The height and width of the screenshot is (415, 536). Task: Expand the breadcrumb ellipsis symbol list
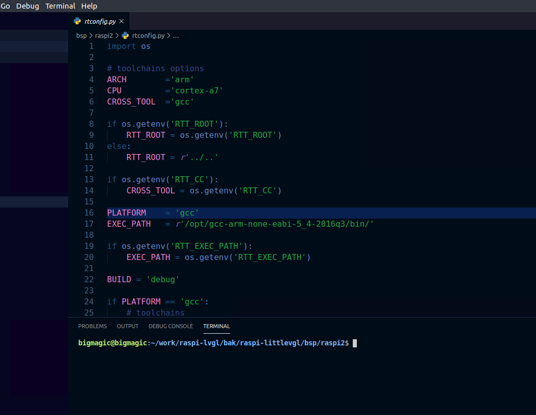pos(176,36)
